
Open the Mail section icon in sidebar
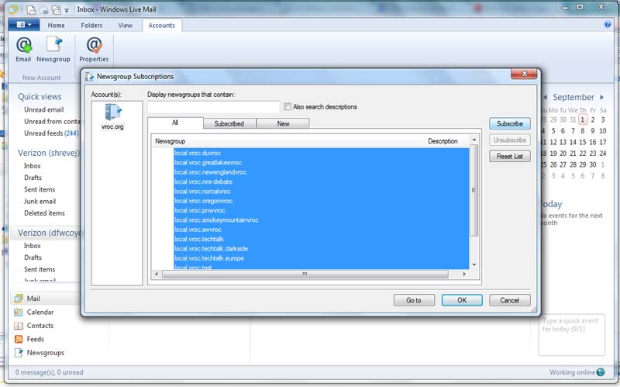(x=18, y=299)
